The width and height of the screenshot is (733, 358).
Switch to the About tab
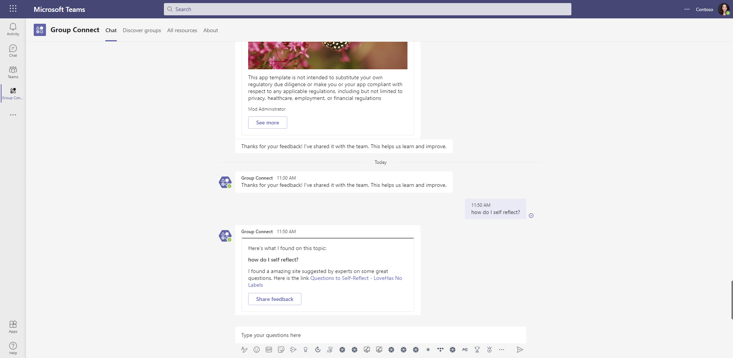(x=211, y=30)
